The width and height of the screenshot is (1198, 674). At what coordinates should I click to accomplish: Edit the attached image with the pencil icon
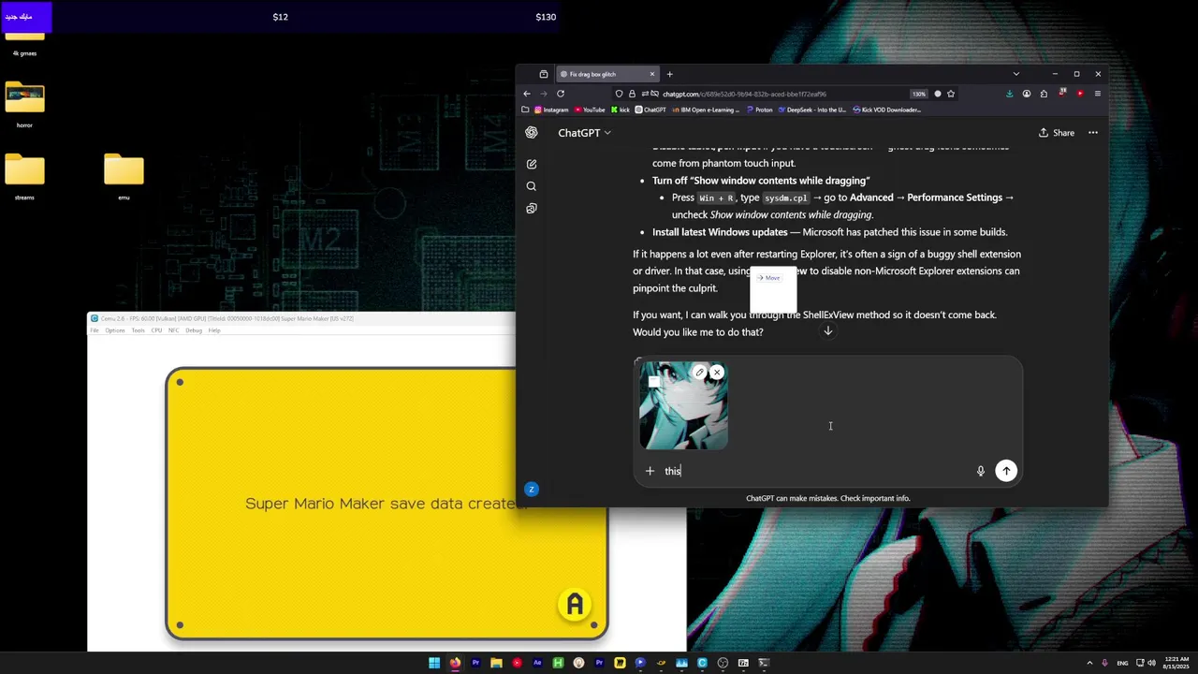point(699,373)
